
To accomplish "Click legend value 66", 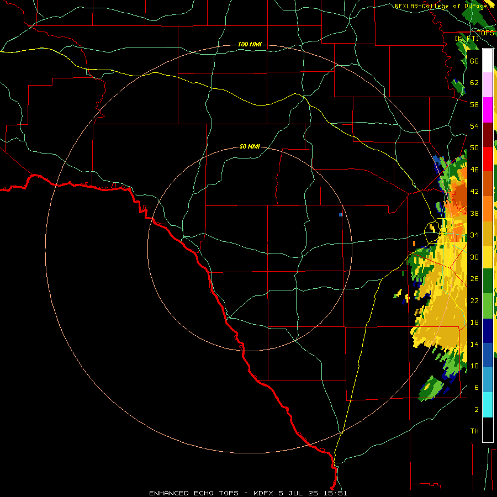I will [474, 61].
